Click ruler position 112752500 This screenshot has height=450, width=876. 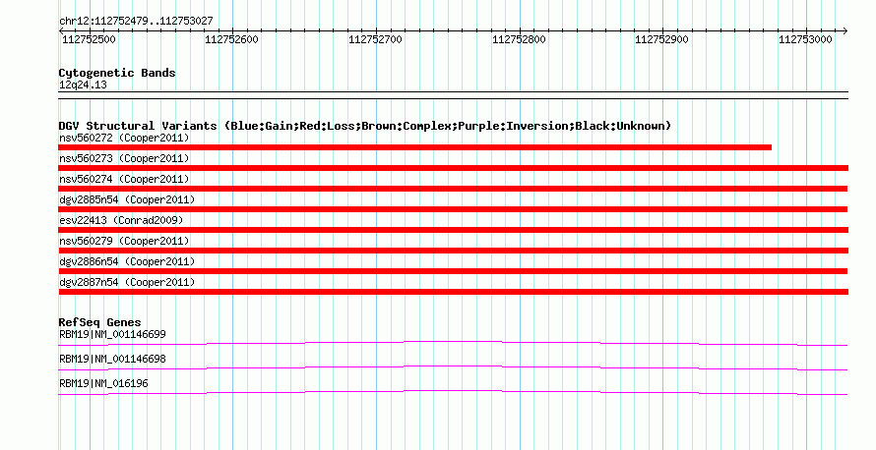tap(89, 39)
